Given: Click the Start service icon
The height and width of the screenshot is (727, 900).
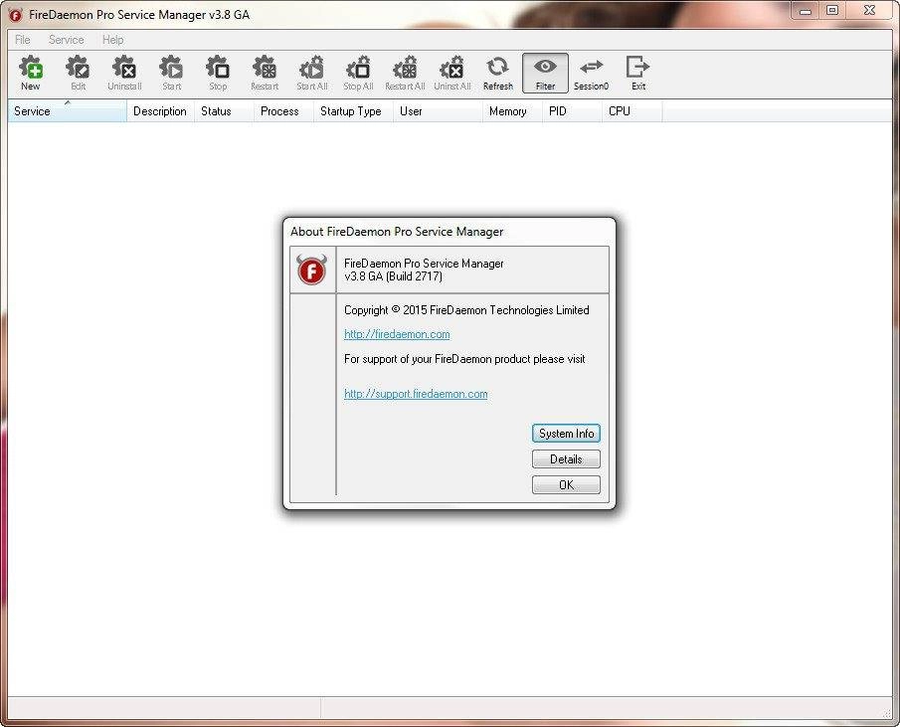Looking at the screenshot, I should click(171, 73).
